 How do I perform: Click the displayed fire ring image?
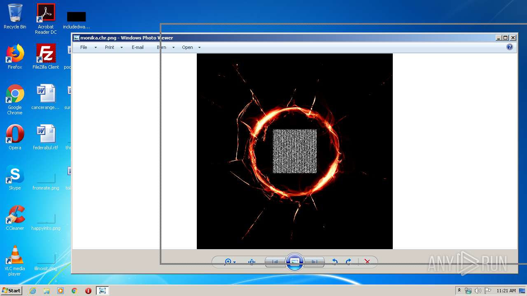point(295,151)
